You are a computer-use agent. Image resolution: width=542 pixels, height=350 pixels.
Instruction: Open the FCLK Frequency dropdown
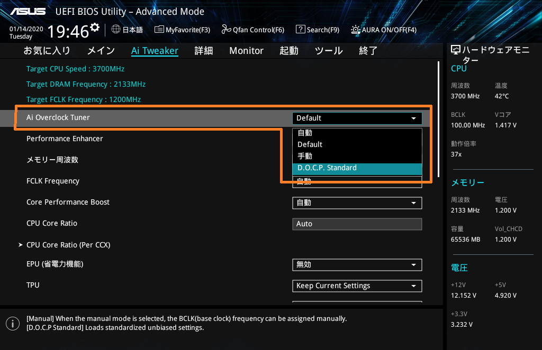pos(357,182)
